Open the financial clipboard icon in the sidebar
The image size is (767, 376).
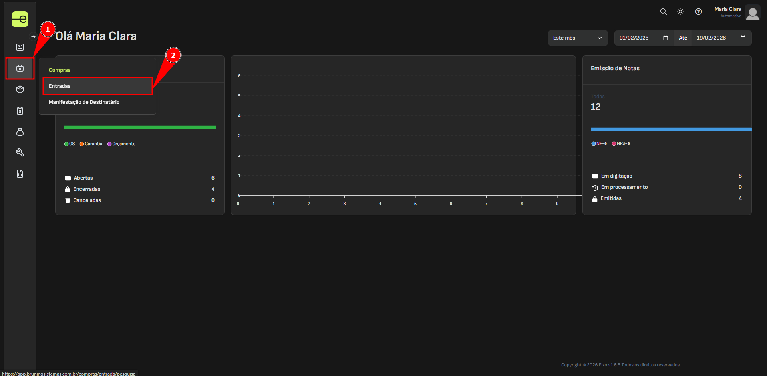tap(20, 111)
